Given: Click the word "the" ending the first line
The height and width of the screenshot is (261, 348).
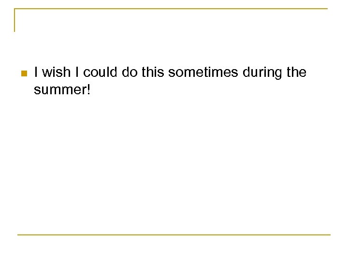Looking at the screenshot, I should point(295,72).
